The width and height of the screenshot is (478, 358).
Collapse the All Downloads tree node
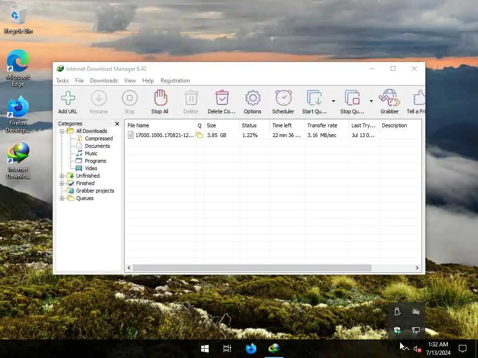point(62,131)
